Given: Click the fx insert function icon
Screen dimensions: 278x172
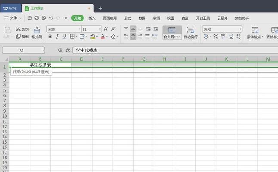Looking at the screenshot, I should pos(68,50).
